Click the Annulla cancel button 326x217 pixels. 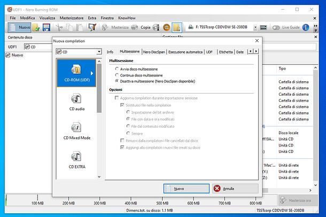pos(235,189)
